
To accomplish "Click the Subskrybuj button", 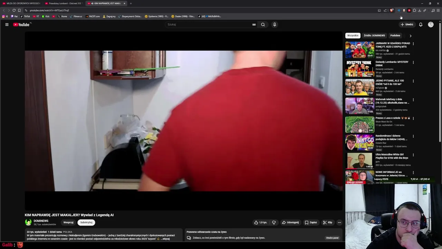I will [x=86, y=222].
